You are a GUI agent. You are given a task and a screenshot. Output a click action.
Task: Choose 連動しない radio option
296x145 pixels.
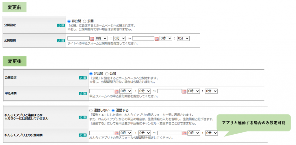pos(91,110)
